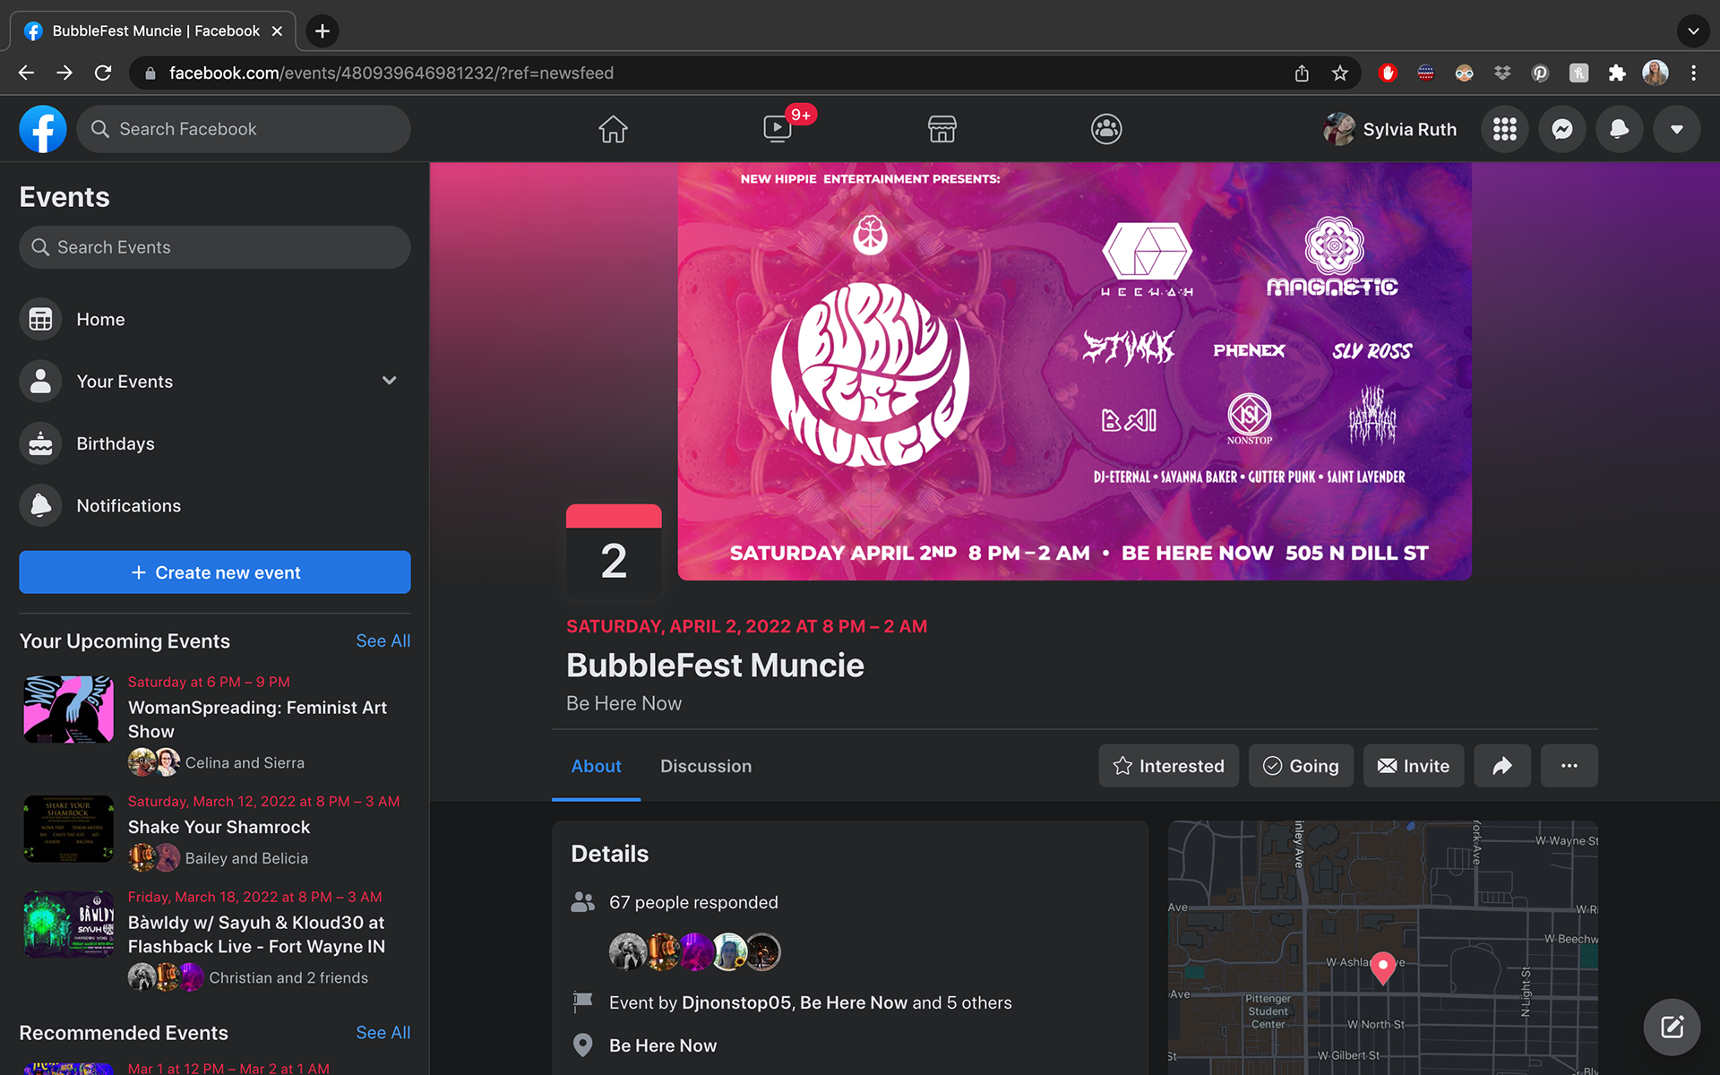Click the Be Here Now subtitle under the title
1720x1075 pixels.
click(623, 703)
